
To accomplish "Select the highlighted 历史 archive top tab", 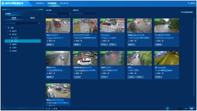I will (x=52, y=3).
